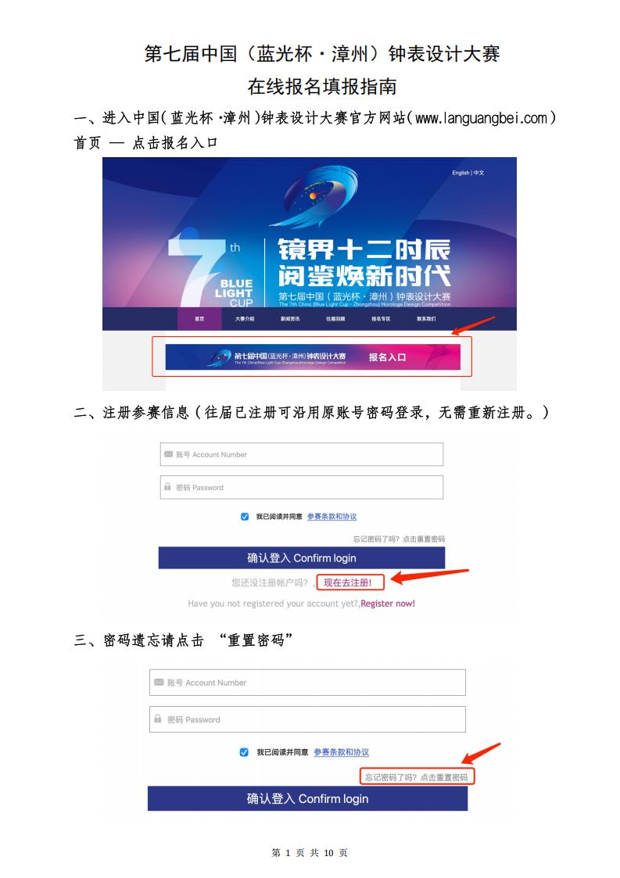Open the 往届回顾 nav item

(x=335, y=319)
